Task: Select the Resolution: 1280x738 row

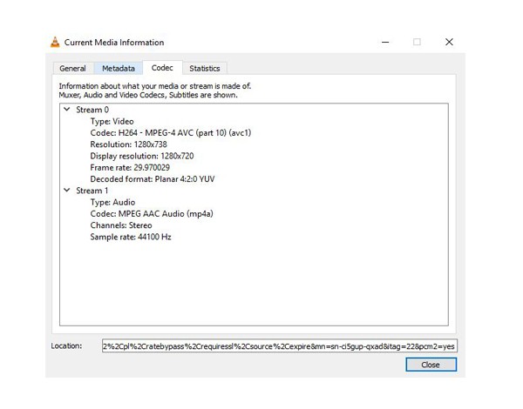Action: point(127,144)
